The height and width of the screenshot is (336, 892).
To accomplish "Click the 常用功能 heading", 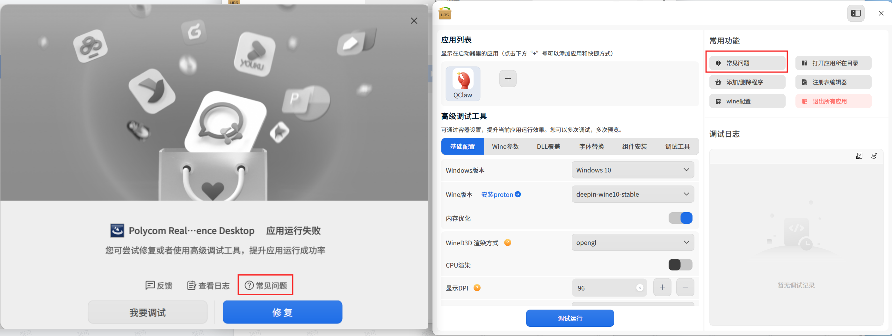I will coord(724,41).
